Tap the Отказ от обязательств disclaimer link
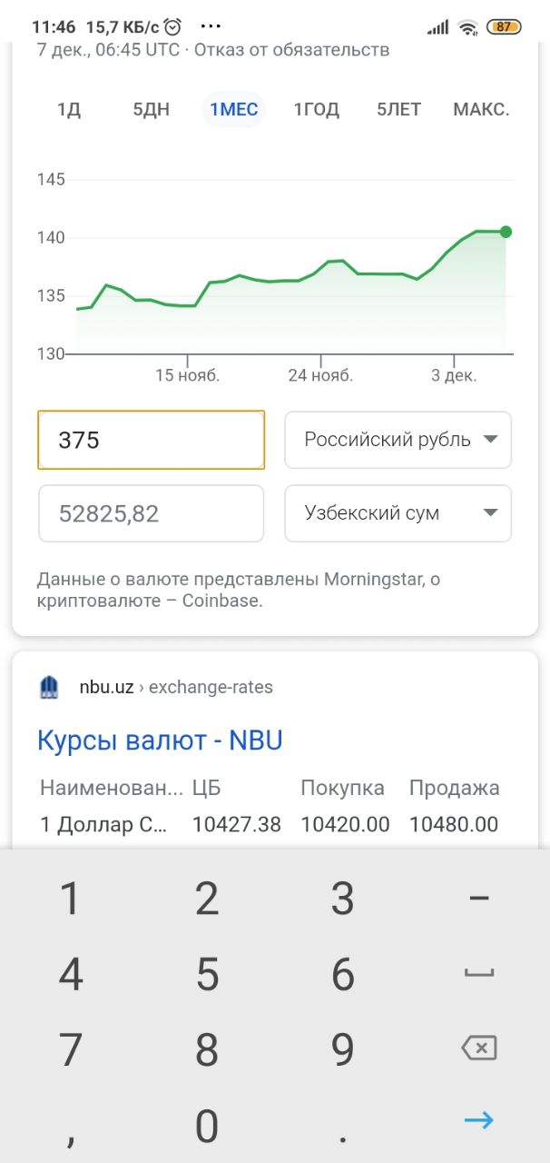The height and width of the screenshot is (1163, 550). pyautogui.click(x=292, y=50)
